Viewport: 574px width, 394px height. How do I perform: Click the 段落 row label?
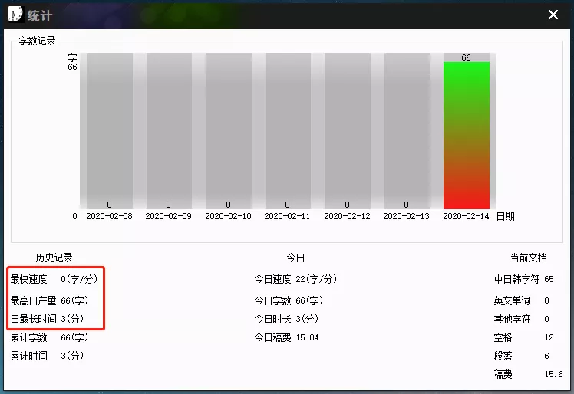click(x=503, y=356)
